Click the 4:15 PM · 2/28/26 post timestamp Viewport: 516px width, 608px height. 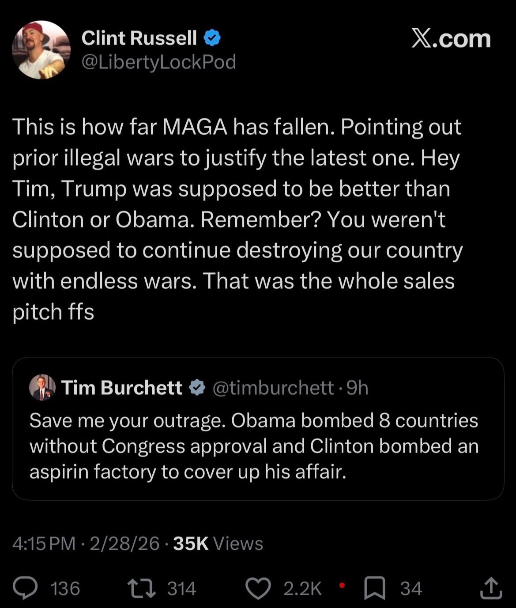tap(86, 544)
